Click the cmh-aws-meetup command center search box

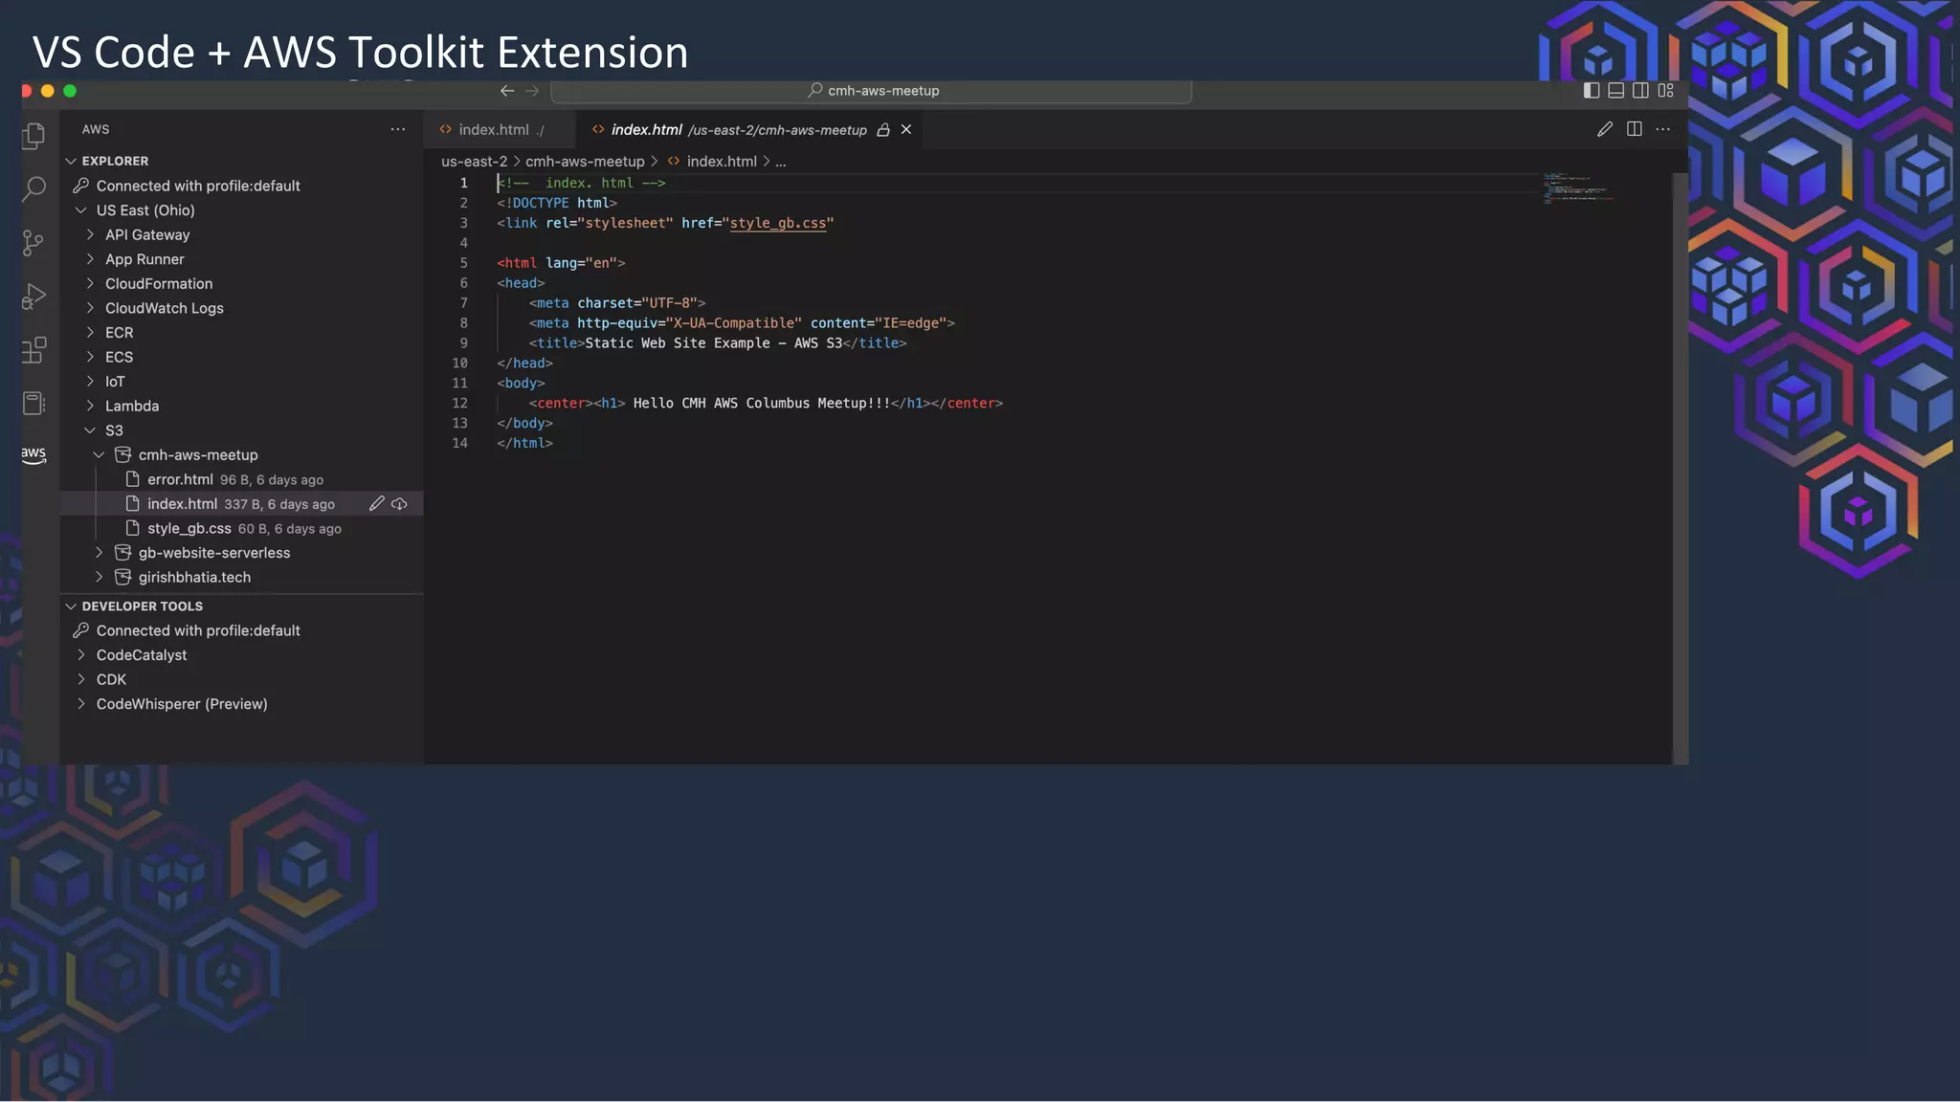[x=871, y=91]
